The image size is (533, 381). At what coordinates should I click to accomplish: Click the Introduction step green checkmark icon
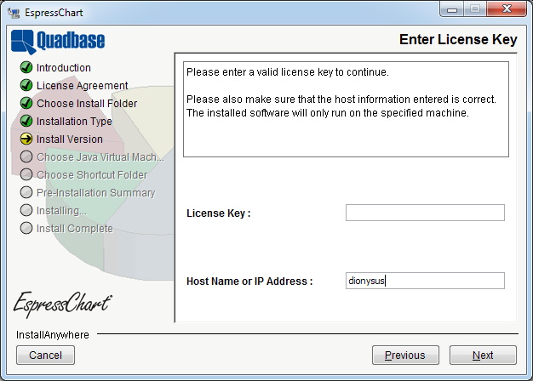26,67
